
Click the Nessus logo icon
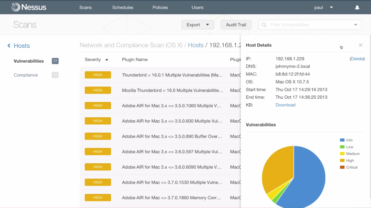click(16, 7)
